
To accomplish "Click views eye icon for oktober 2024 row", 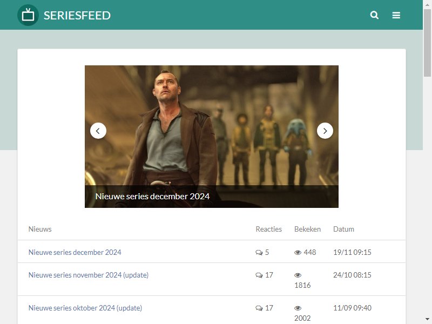I will [298, 308].
